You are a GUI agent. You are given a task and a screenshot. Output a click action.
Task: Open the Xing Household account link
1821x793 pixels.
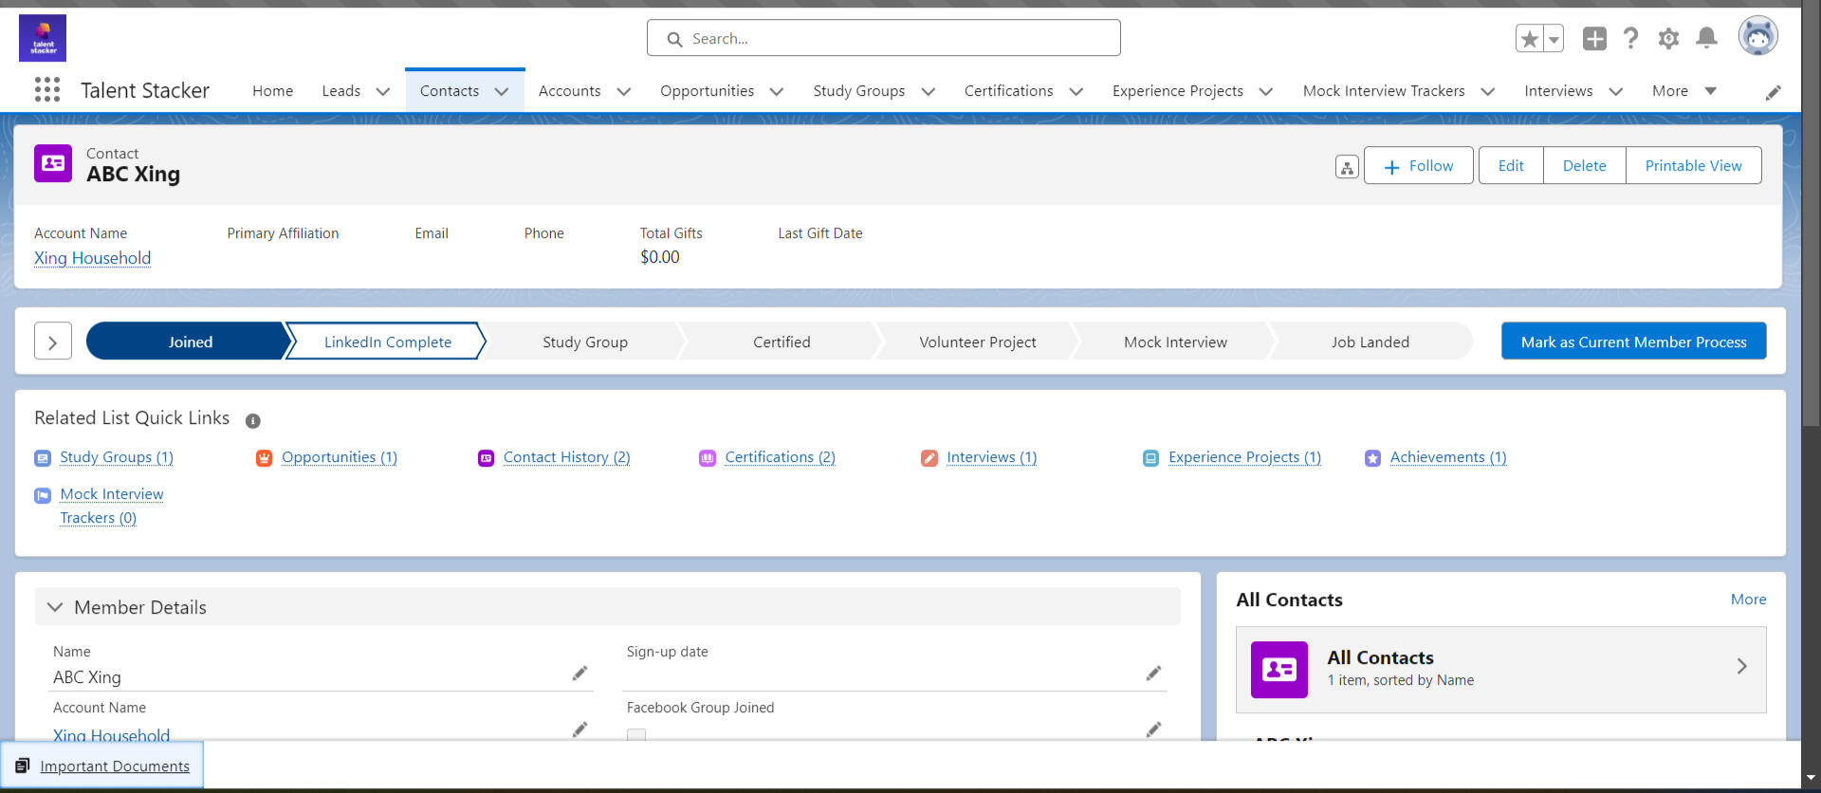pyautogui.click(x=92, y=258)
